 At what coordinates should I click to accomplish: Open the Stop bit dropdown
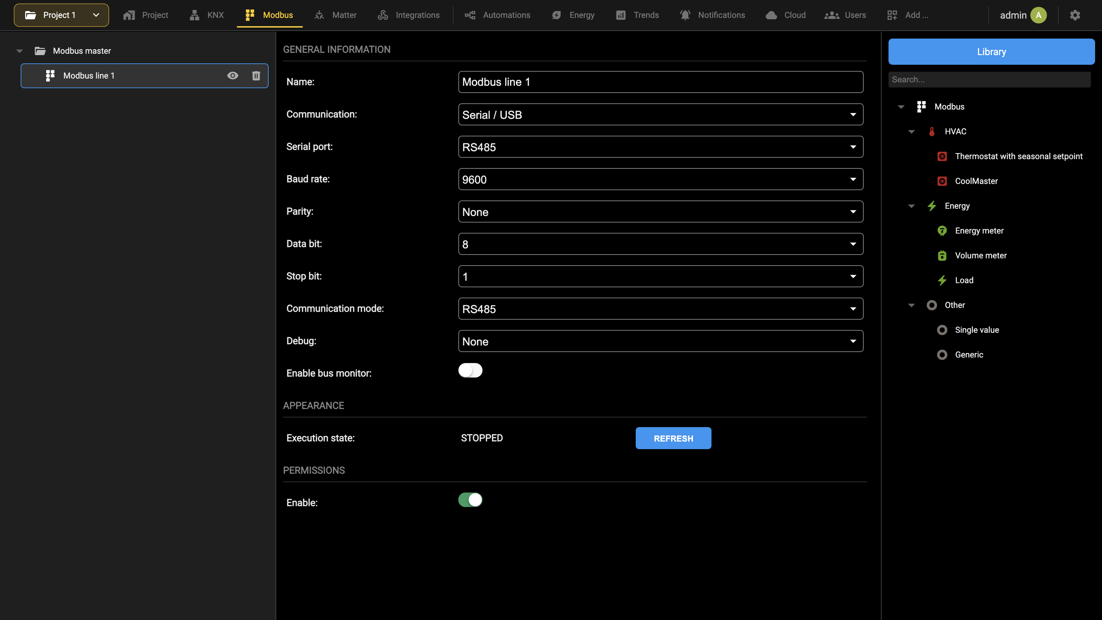click(x=661, y=276)
